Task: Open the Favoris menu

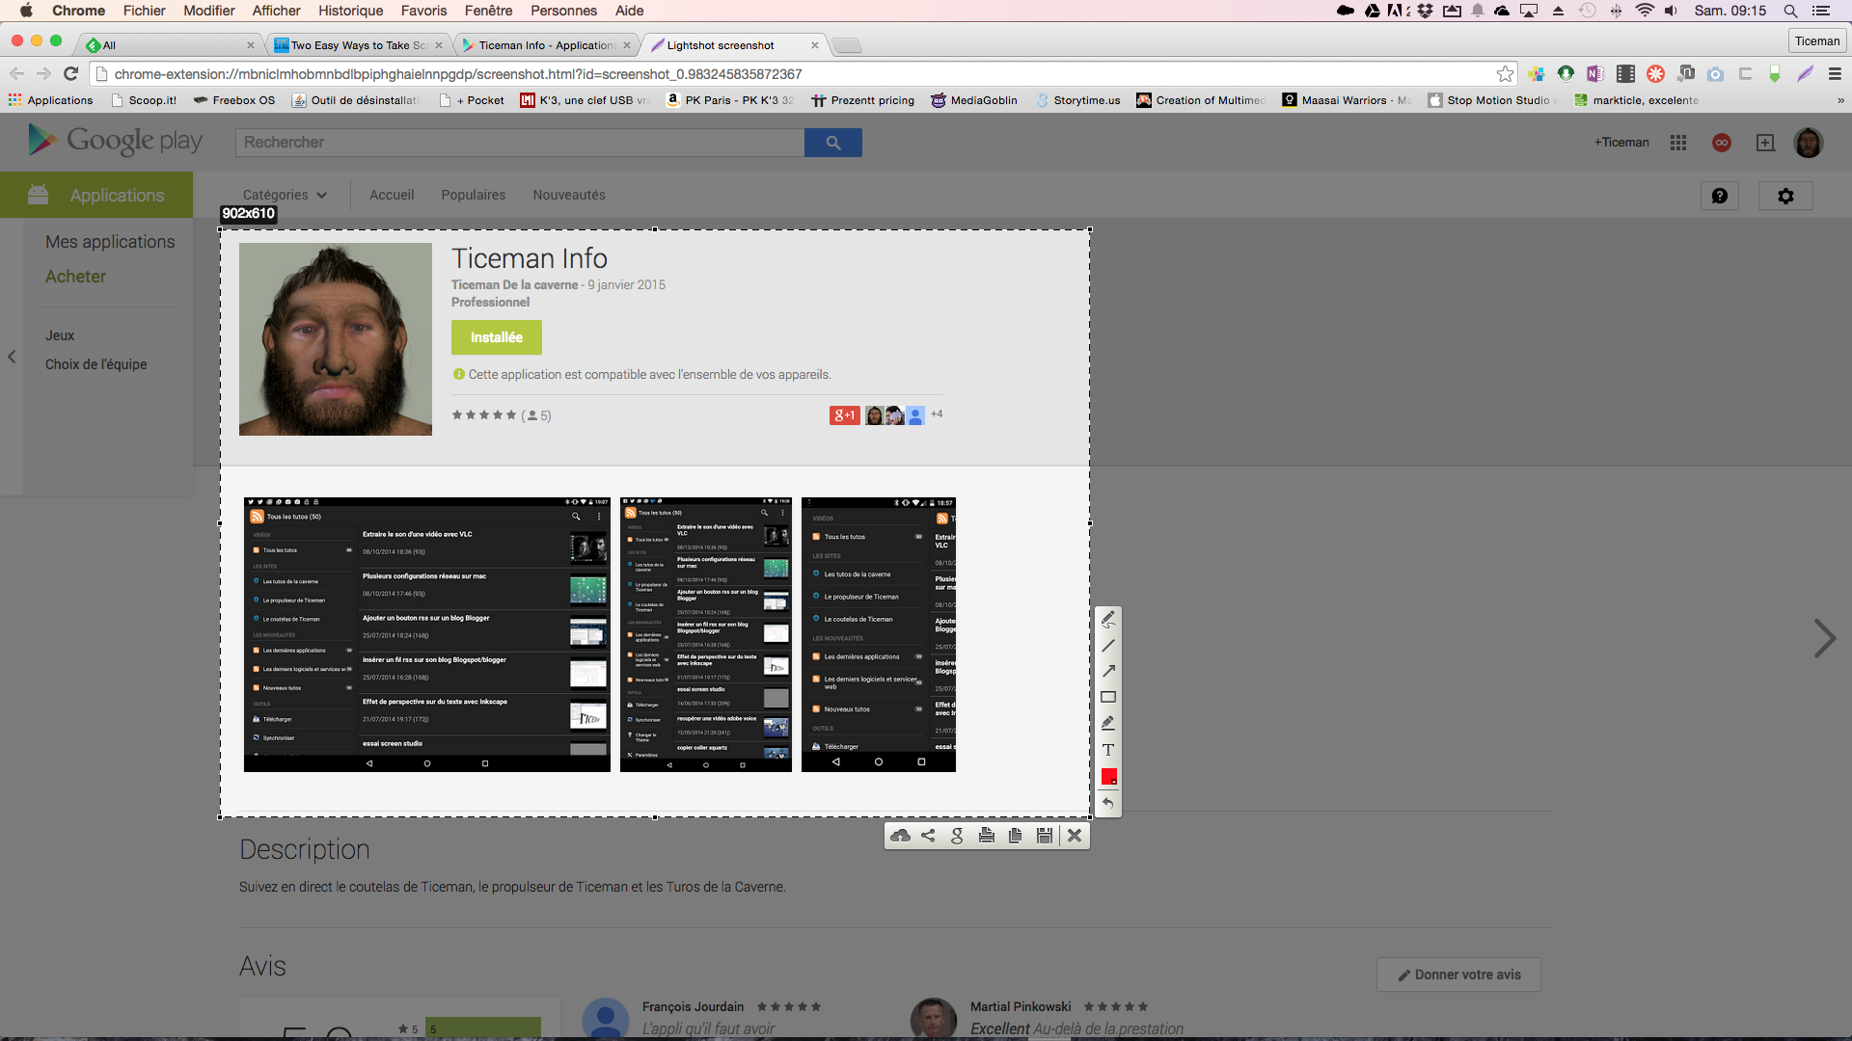Action: [423, 11]
